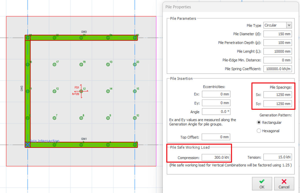Cancel the Pile Properties dialog

(284, 184)
